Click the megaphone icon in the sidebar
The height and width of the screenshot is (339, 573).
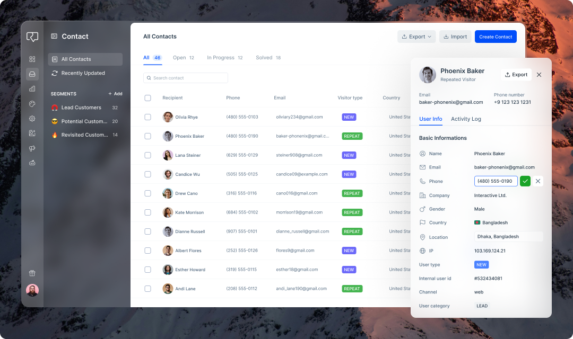(32, 148)
